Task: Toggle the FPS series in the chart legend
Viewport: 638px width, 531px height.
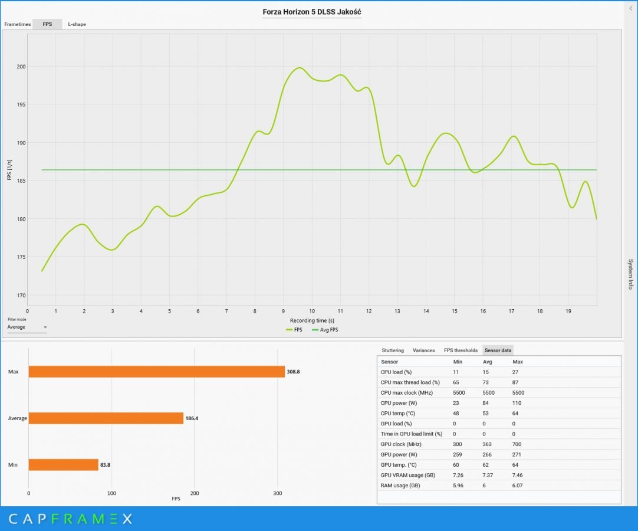Action: click(x=294, y=330)
